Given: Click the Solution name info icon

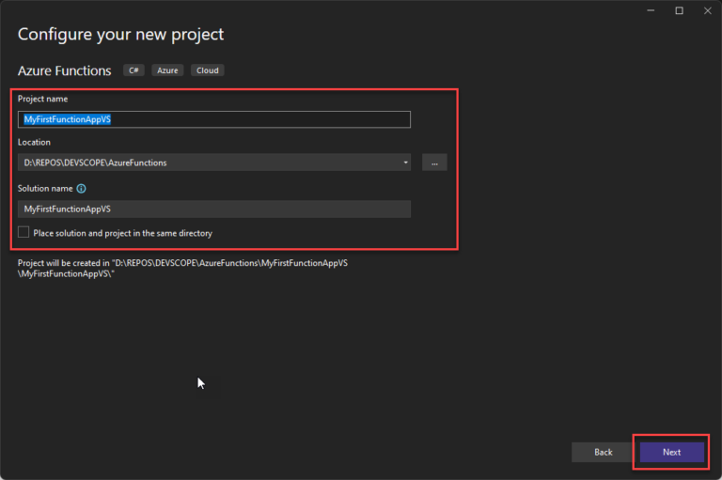Looking at the screenshot, I should pyautogui.click(x=81, y=189).
